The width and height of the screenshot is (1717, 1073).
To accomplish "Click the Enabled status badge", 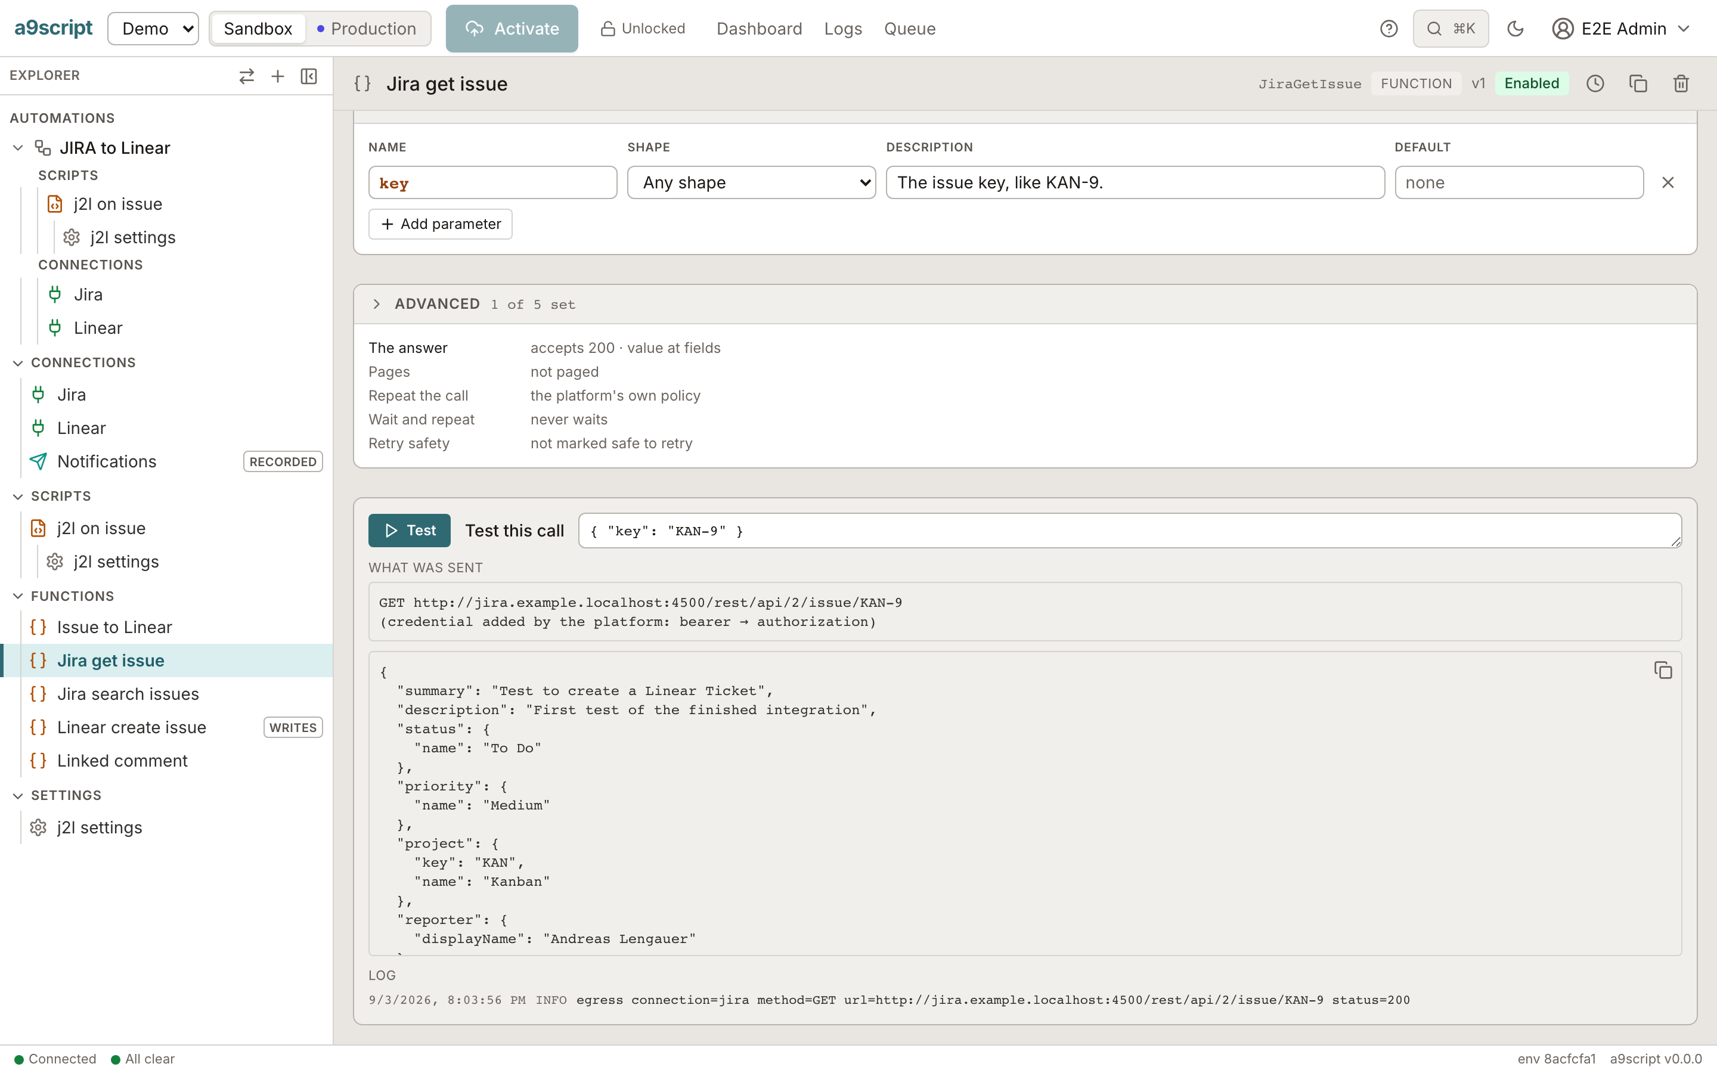I will 1531,83.
